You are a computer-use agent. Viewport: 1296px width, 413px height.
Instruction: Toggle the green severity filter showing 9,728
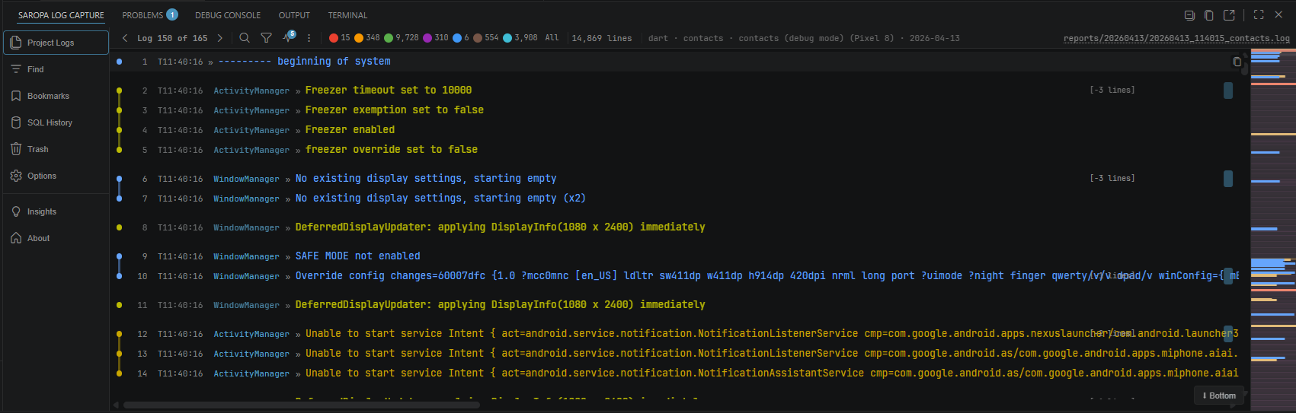click(402, 38)
